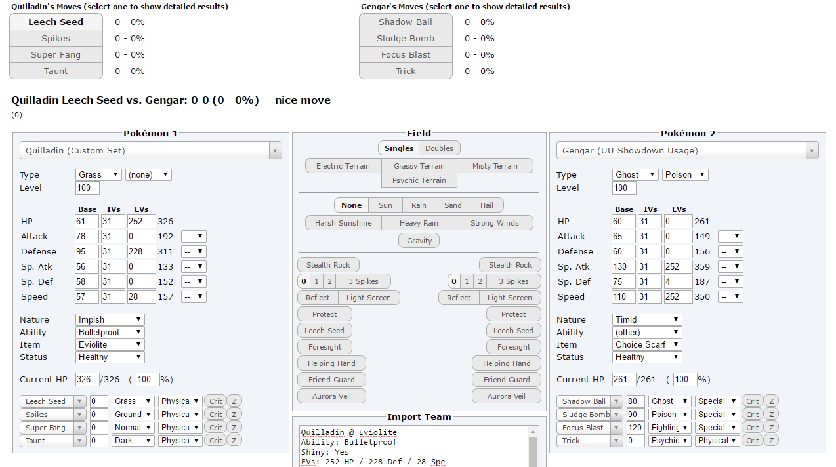Select Doubles battle format
Image resolution: width=836 pixels, height=467 pixels.
click(440, 148)
